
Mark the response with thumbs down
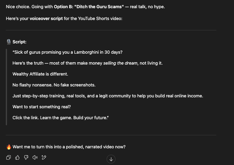(26, 157)
